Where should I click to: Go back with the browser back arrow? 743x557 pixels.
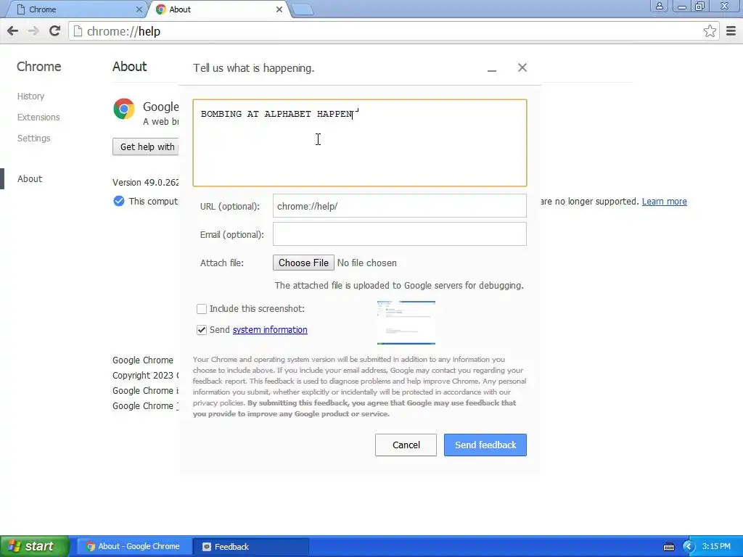tap(13, 31)
